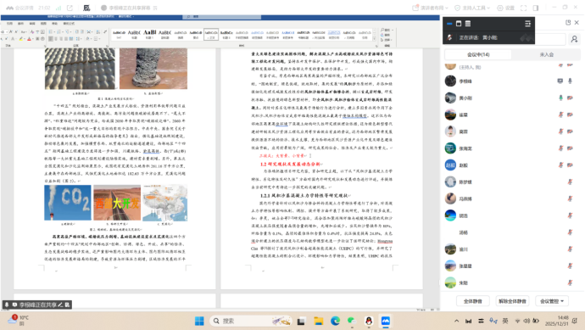Enter full screen mode in the meeting window

523,8
